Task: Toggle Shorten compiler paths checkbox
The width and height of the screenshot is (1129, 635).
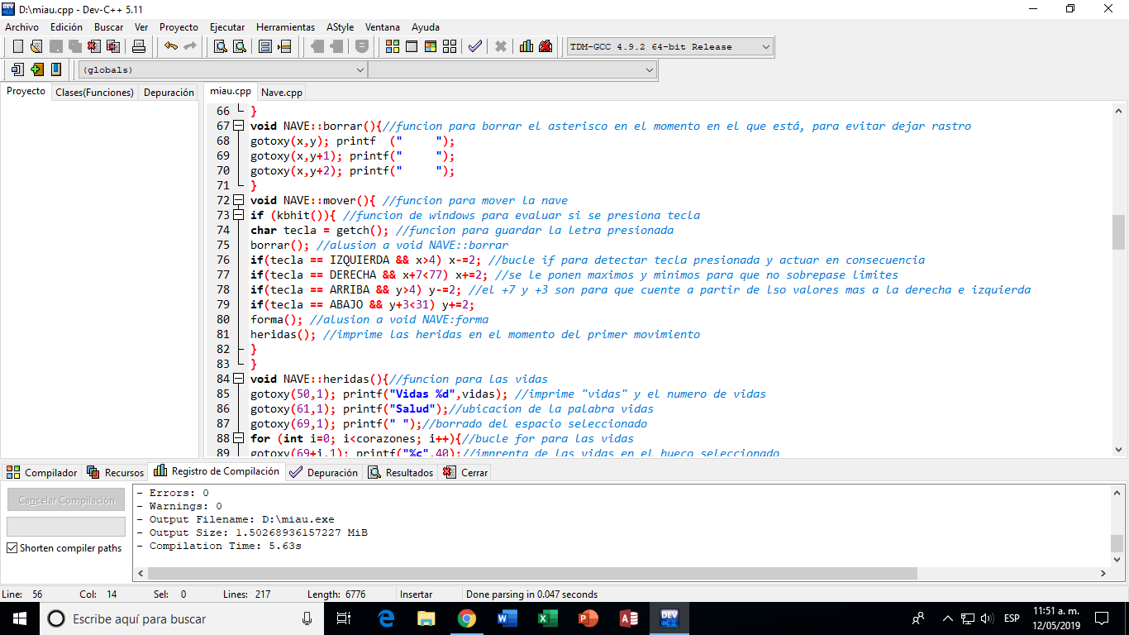Action: click(12, 548)
